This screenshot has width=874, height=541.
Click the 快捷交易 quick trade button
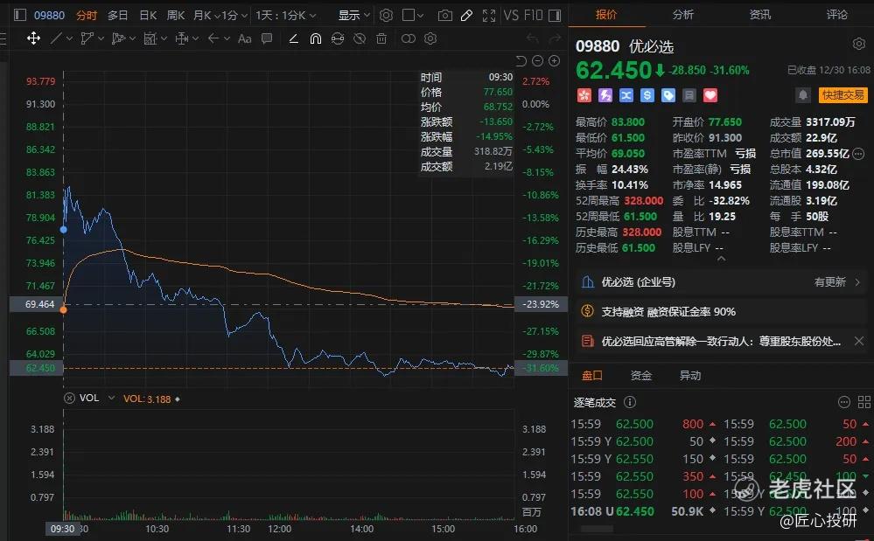tap(843, 95)
